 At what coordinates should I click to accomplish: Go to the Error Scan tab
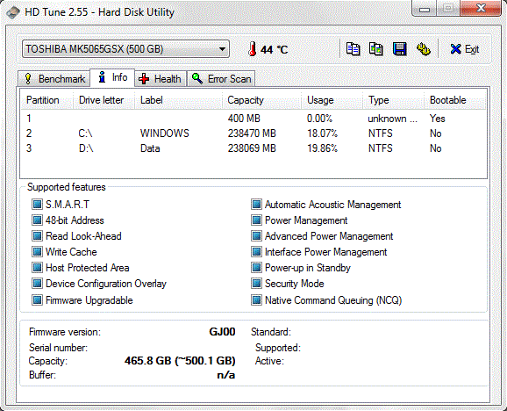(x=221, y=79)
